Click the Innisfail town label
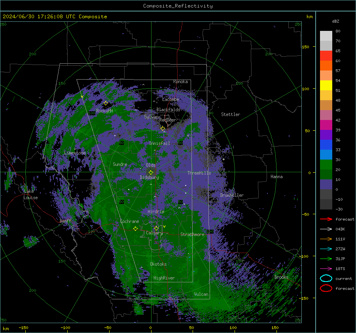The width and height of the screenshot is (356, 333). [x=159, y=143]
